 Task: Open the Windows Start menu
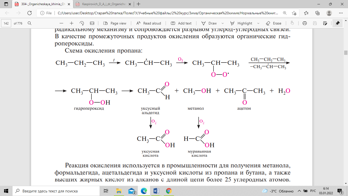6,191
